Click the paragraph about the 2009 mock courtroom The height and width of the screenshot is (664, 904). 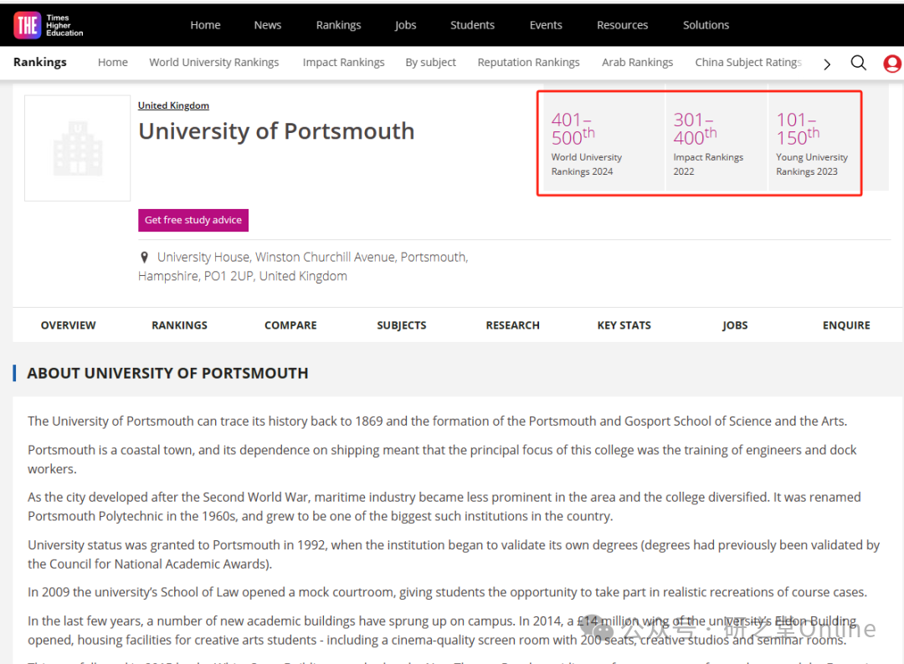tap(447, 592)
